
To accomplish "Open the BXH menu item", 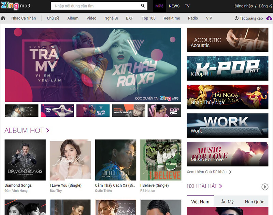I will pos(130,18).
